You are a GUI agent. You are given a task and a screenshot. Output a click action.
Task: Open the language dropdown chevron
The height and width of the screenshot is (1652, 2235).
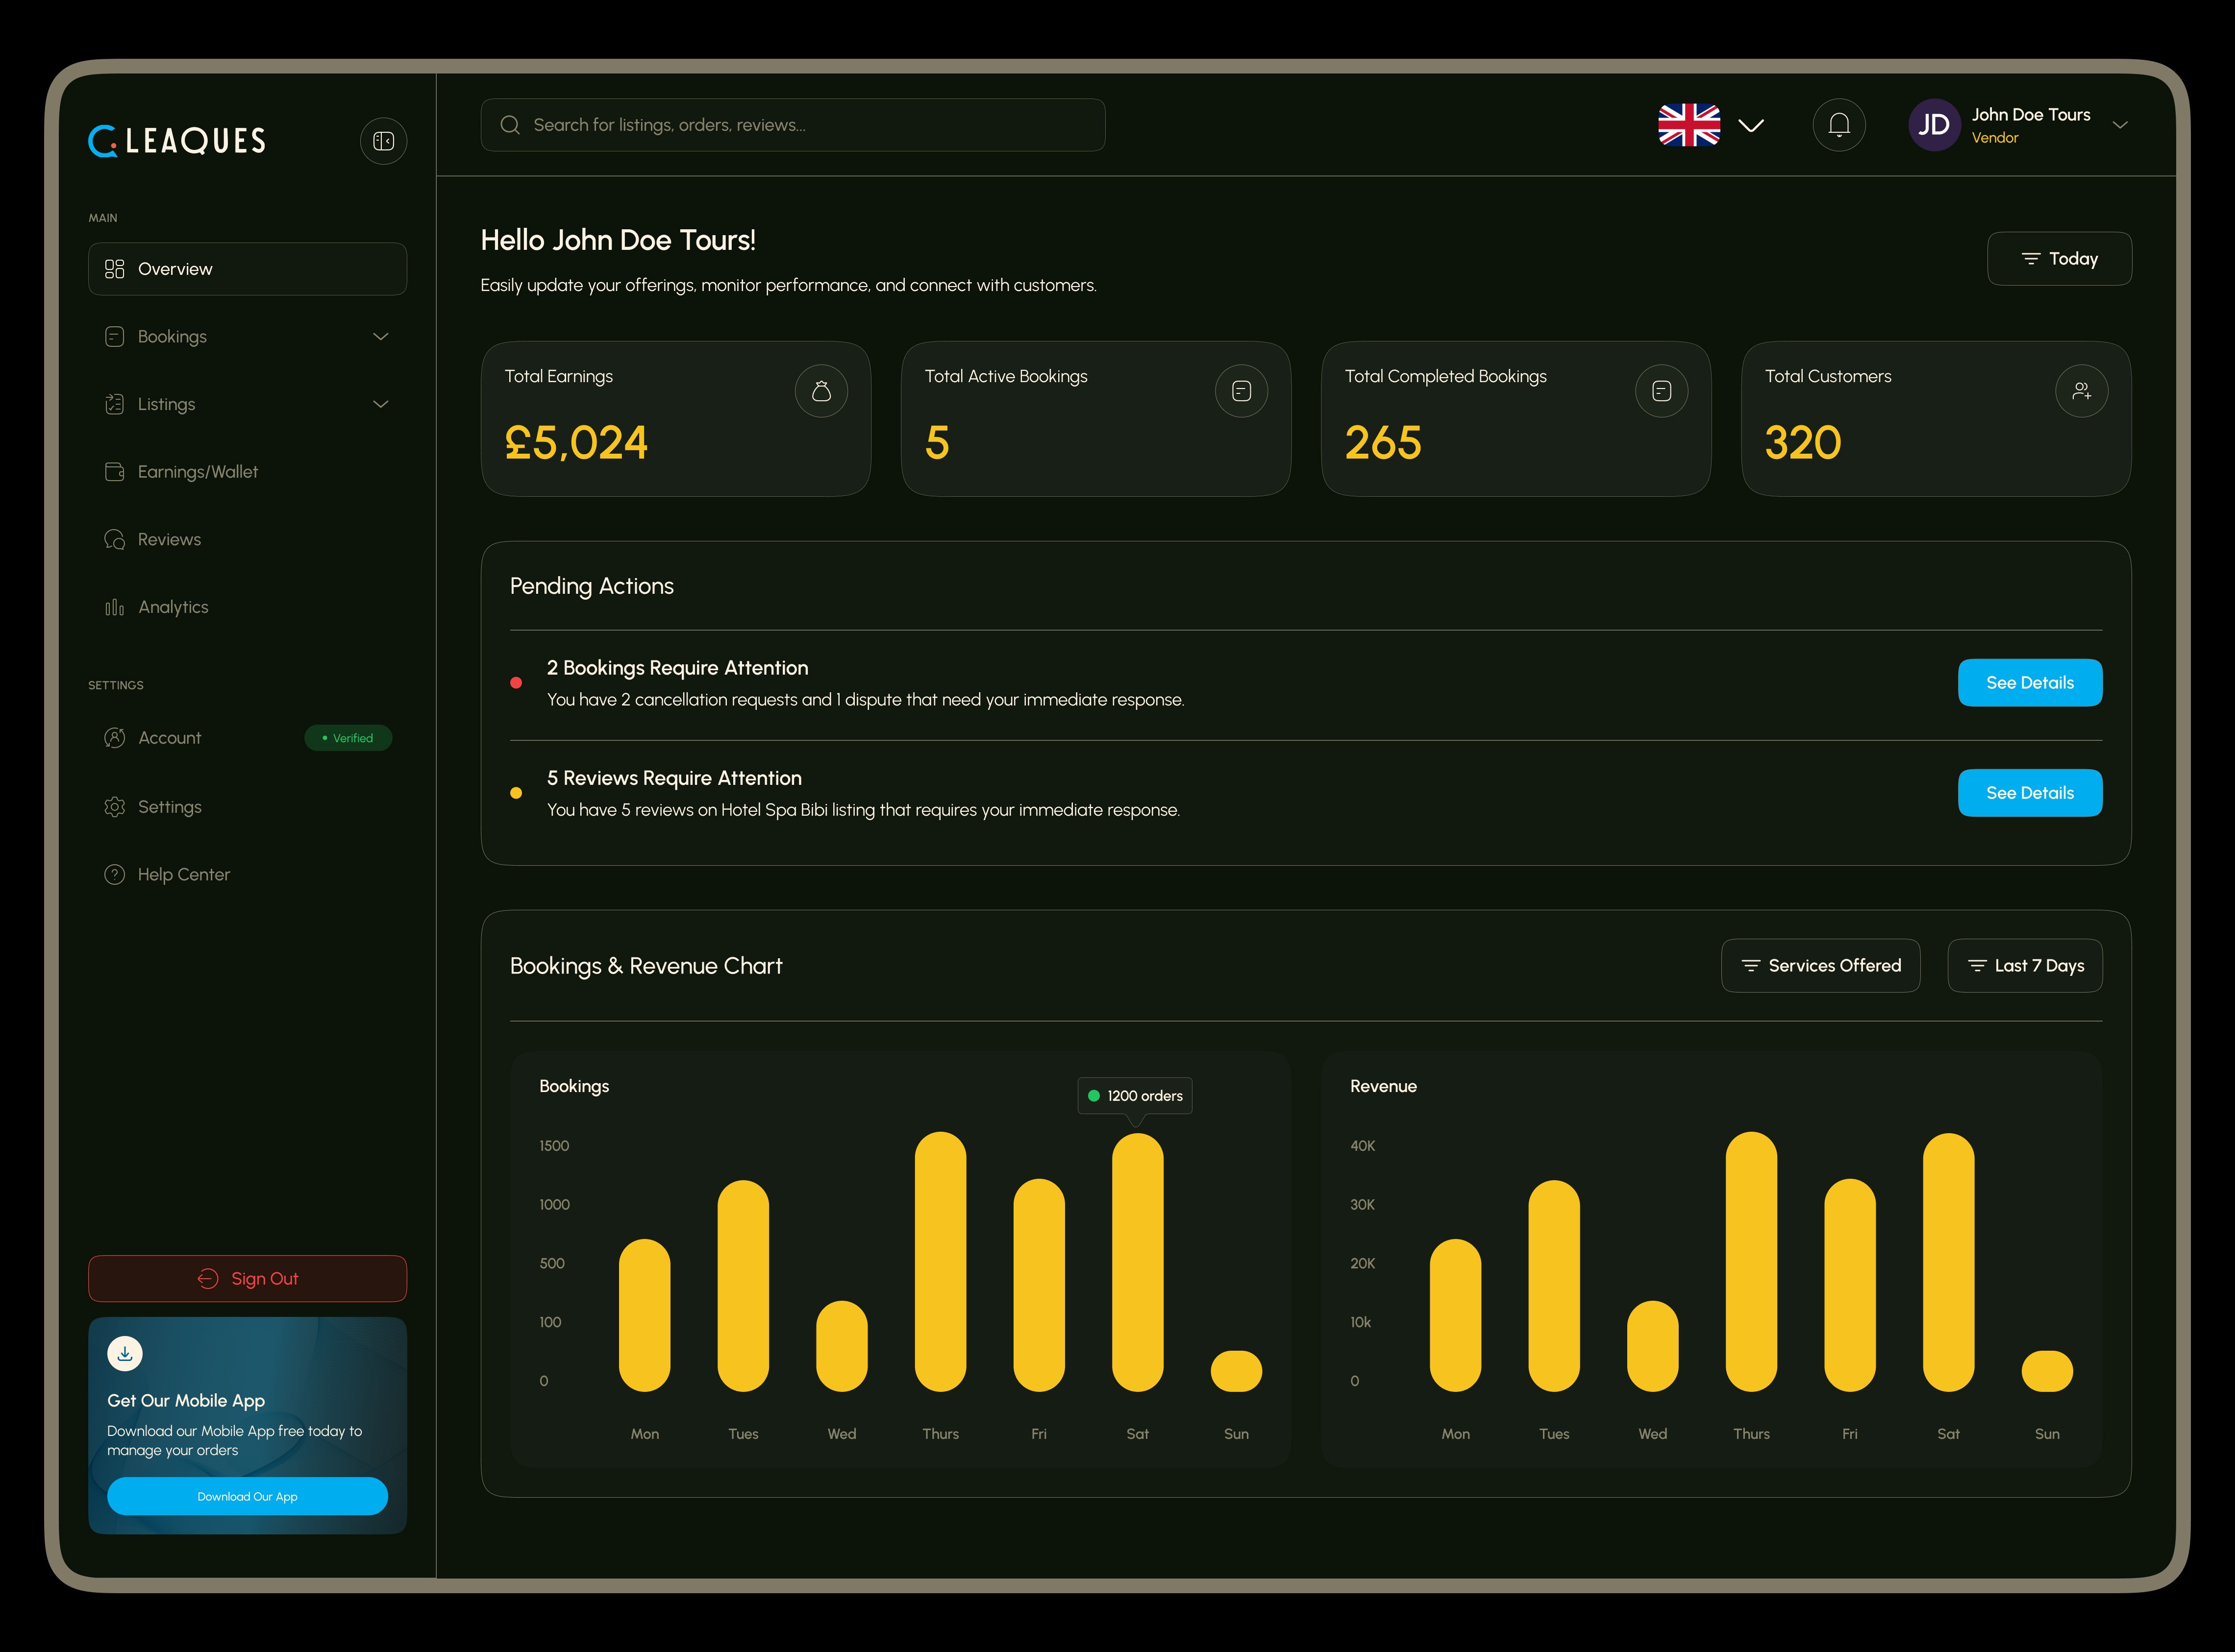point(1751,125)
